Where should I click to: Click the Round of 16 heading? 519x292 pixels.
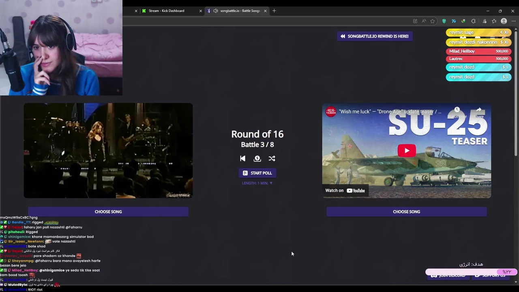click(257, 134)
